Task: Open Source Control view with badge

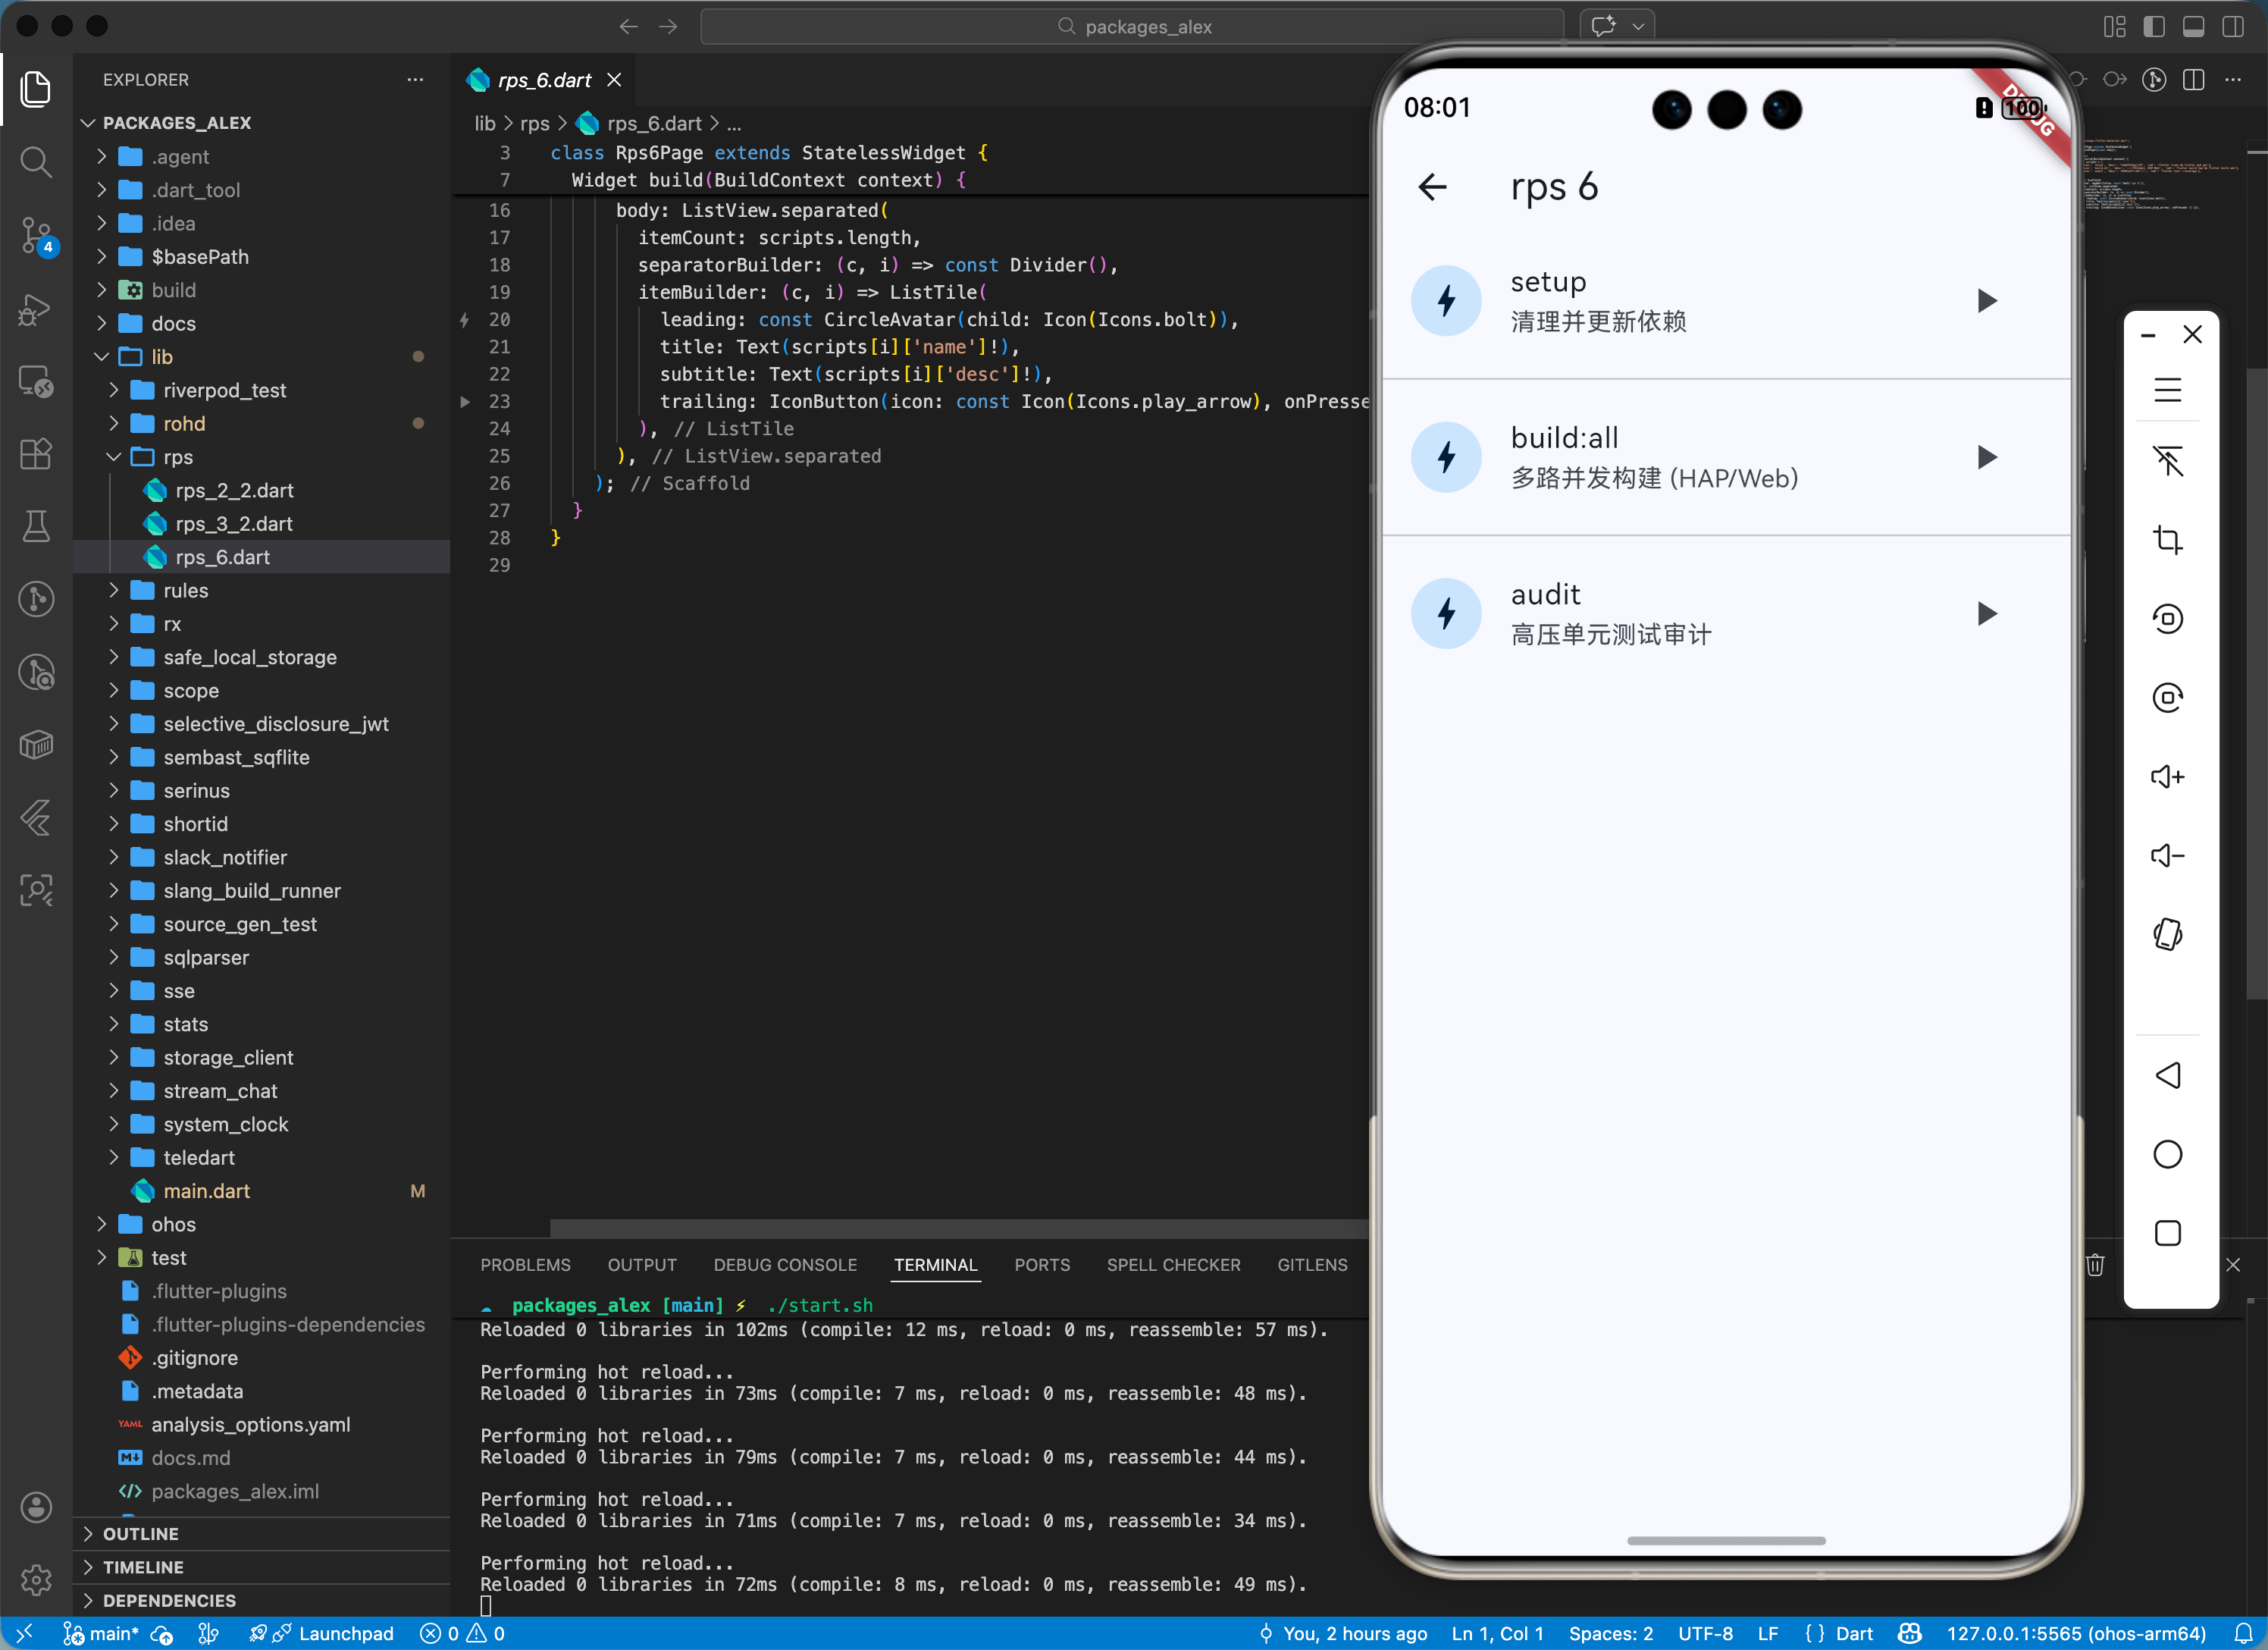Action: click(36, 236)
